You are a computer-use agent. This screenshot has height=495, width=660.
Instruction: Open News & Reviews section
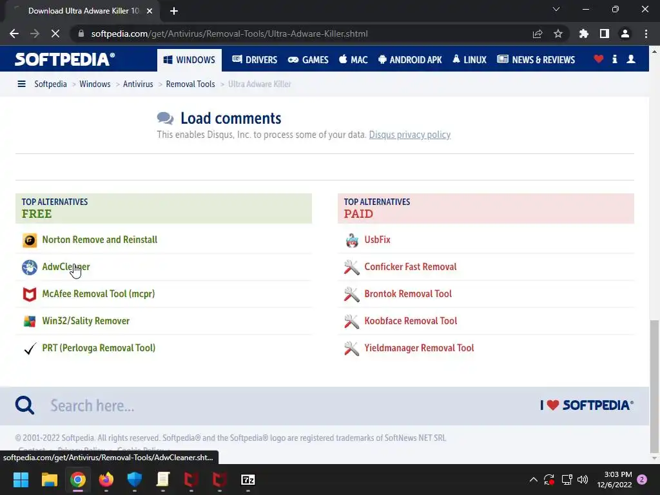pyautogui.click(x=536, y=60)
